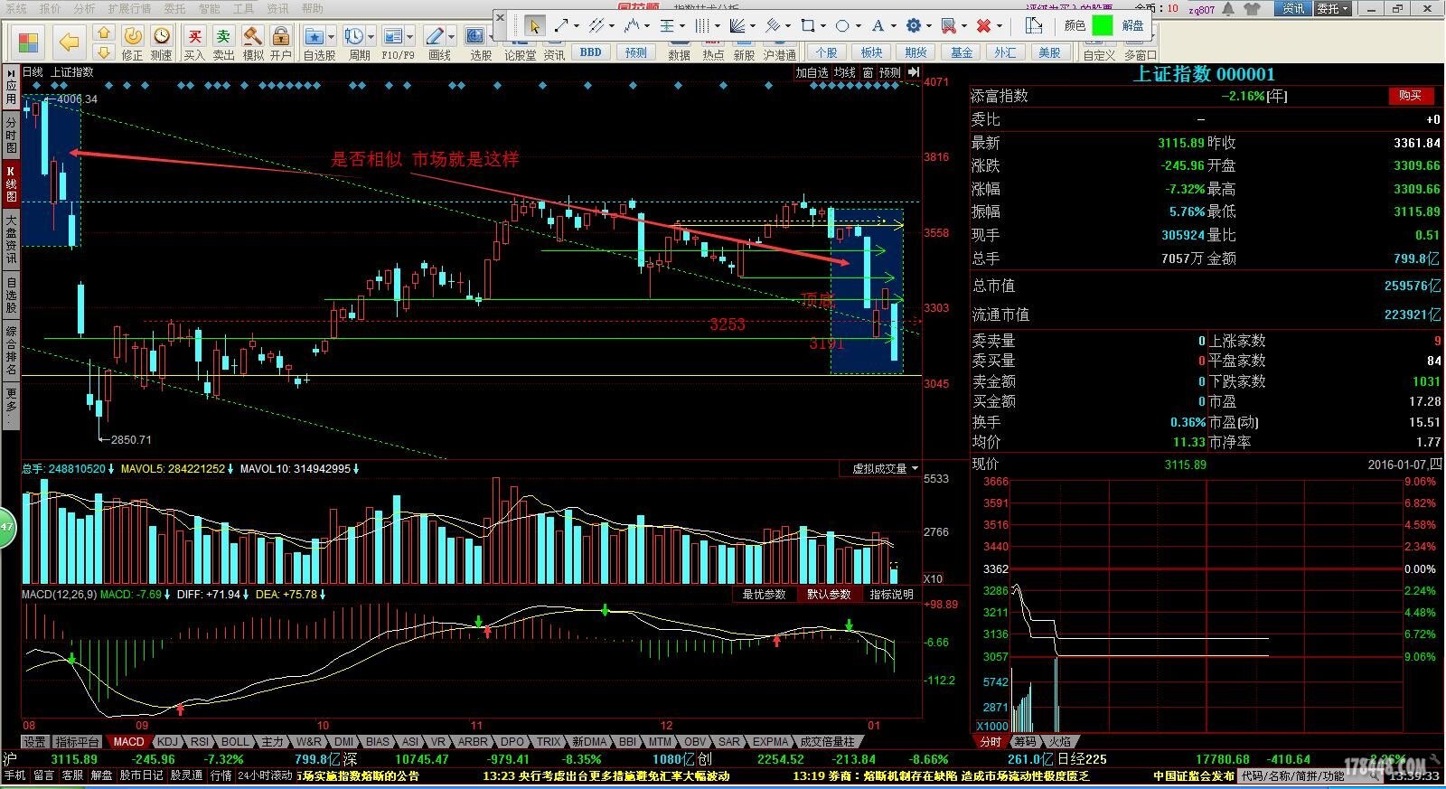The image size is (1446, 789).
Task: Expand rectangle tool dropdown arrow
Action: 823,26
